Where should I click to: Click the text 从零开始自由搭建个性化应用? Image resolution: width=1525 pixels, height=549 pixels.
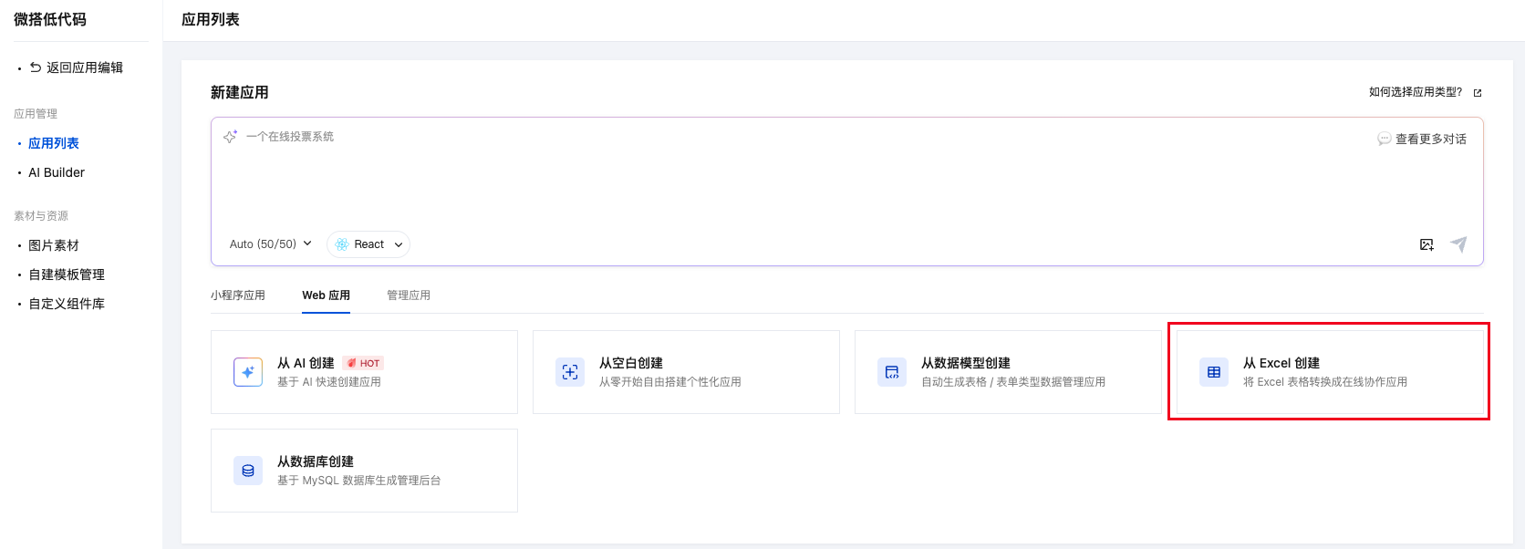pyautogui.click(x=670, y=382)
